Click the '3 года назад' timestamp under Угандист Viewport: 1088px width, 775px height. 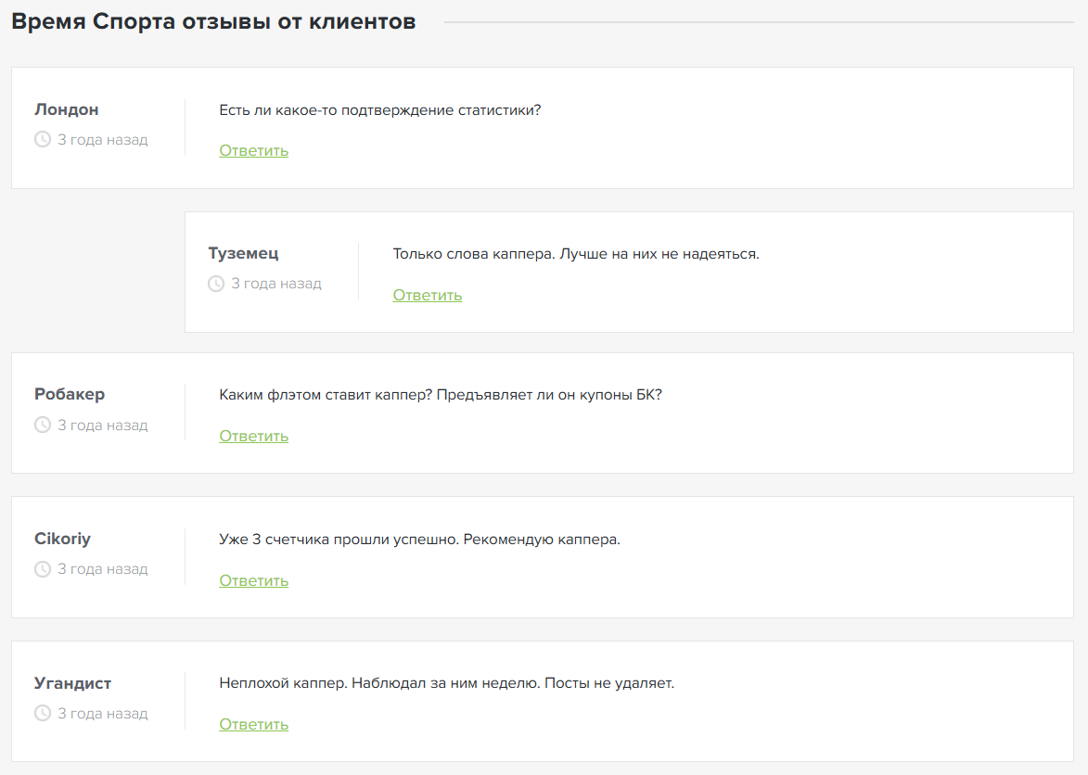coord(102,714)
